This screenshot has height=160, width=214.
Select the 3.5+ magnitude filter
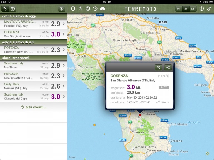(x=193, y=9)
